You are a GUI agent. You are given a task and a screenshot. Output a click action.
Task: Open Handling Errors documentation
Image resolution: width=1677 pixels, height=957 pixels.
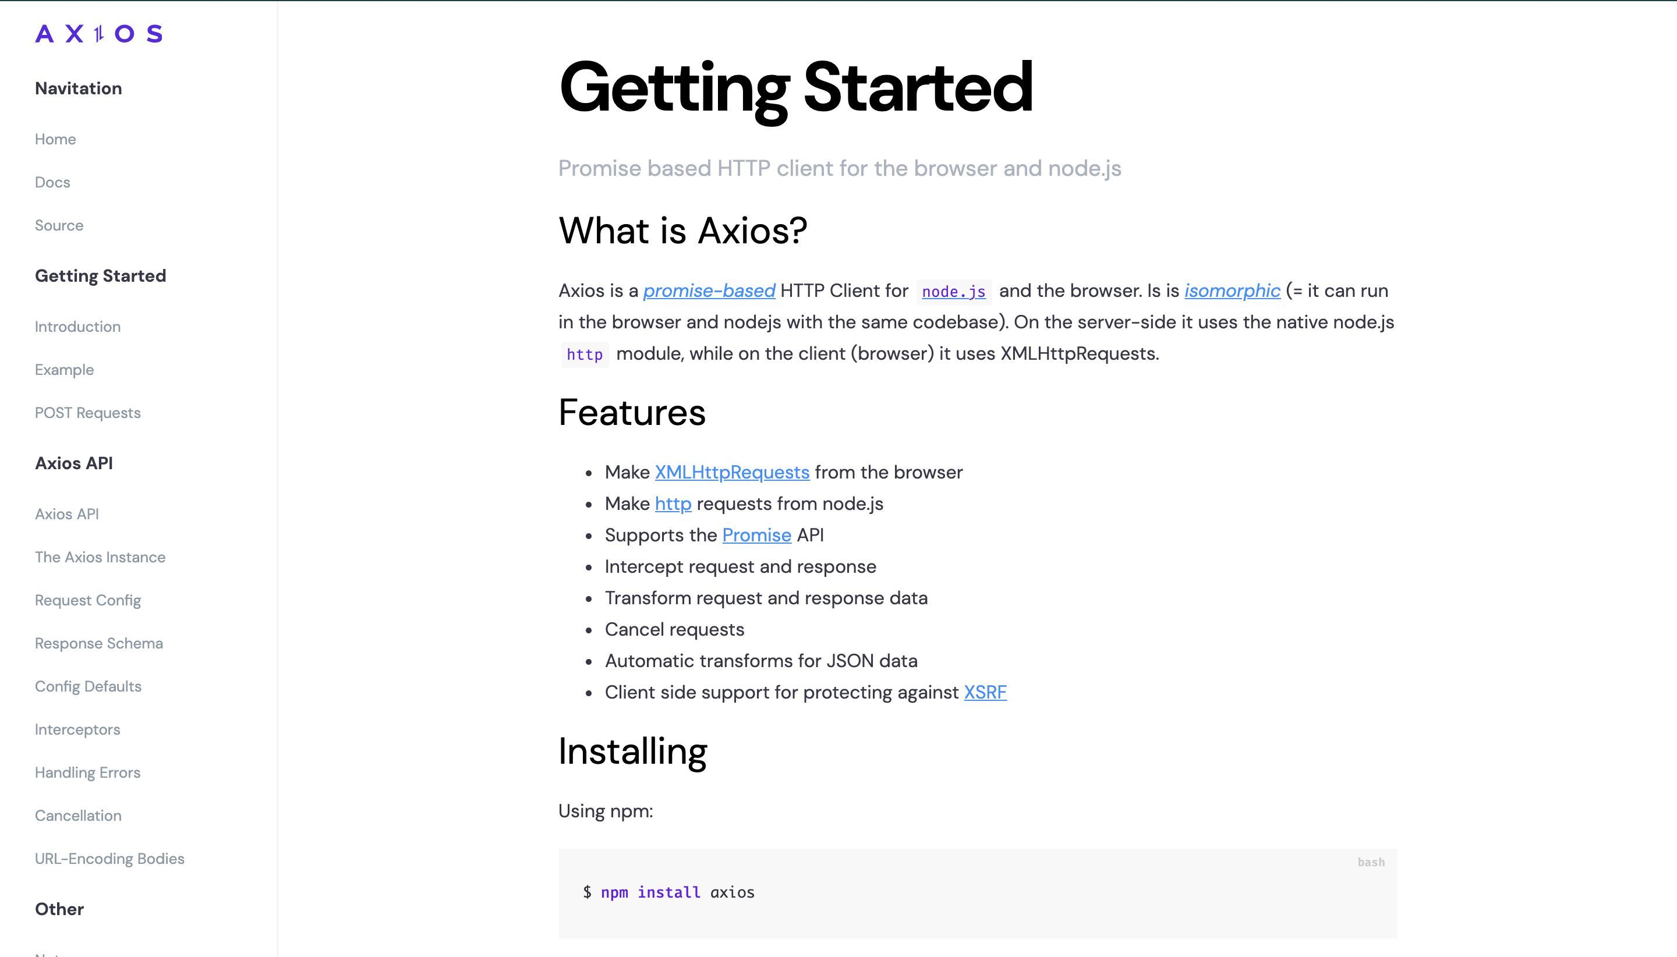87,772
